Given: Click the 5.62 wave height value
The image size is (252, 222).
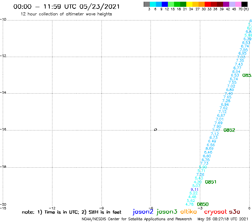Looking at the screenshot, I should point(191,200).
